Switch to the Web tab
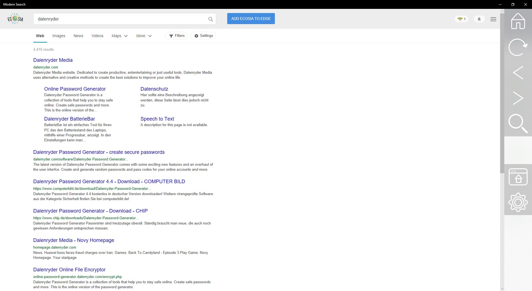532x291 pixels. click(x=40, y=36)
